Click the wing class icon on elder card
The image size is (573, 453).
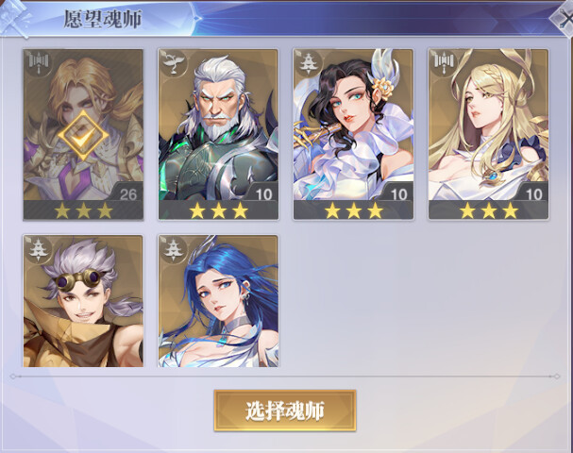coord(174,63)
